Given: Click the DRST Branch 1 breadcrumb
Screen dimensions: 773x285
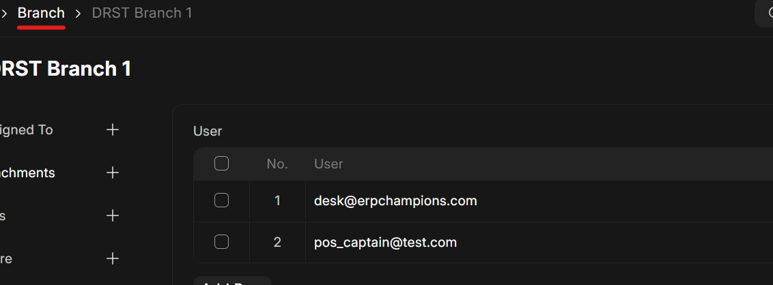Looking at the screenshot, I should (x=142, y=13).
